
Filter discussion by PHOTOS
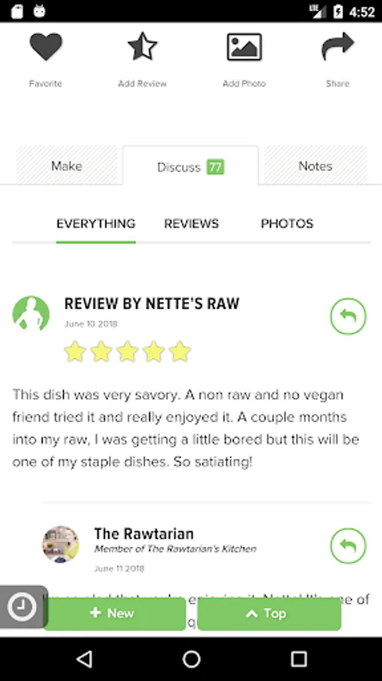[x=287, y=224]
